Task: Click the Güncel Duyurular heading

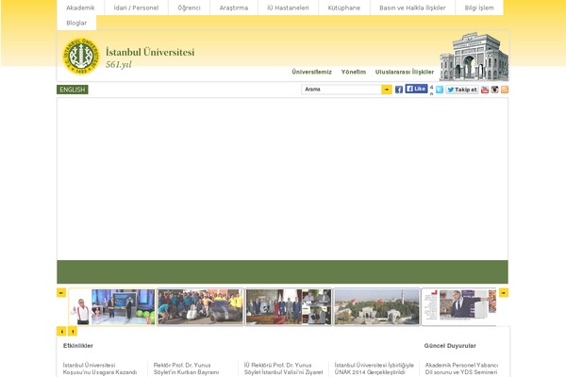Action: pyautogui.click(x=450, y=346)
